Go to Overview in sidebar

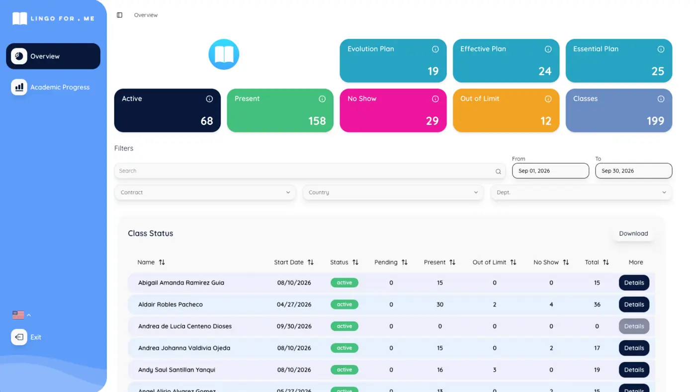[x=53, y=56]
